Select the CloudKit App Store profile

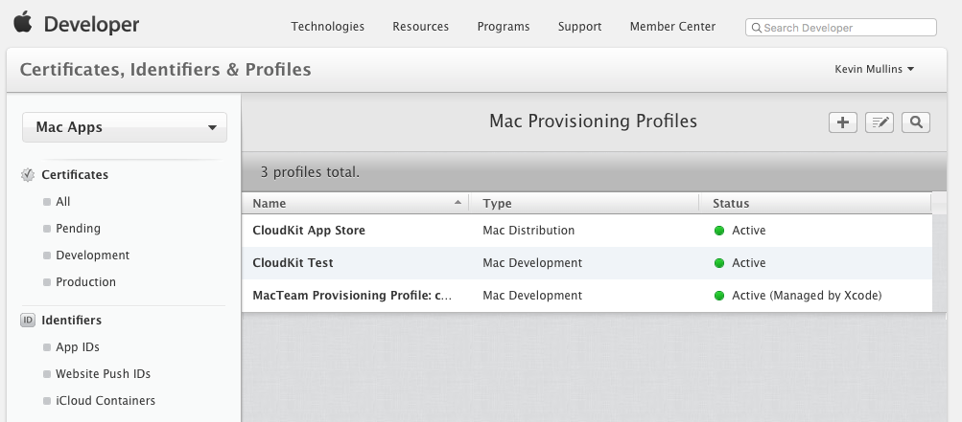tap(309, 231)
